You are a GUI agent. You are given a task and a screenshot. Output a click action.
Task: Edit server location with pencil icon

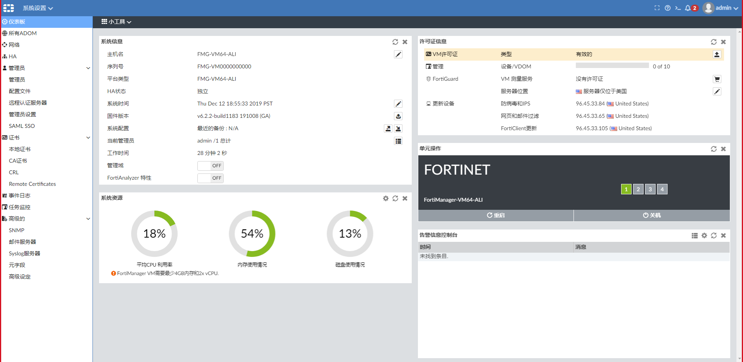(x=717, y=92)
